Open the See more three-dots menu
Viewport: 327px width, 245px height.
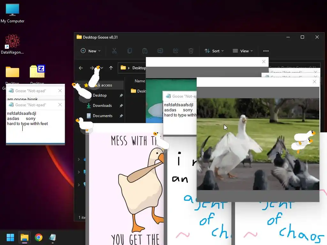click(266, 51)
